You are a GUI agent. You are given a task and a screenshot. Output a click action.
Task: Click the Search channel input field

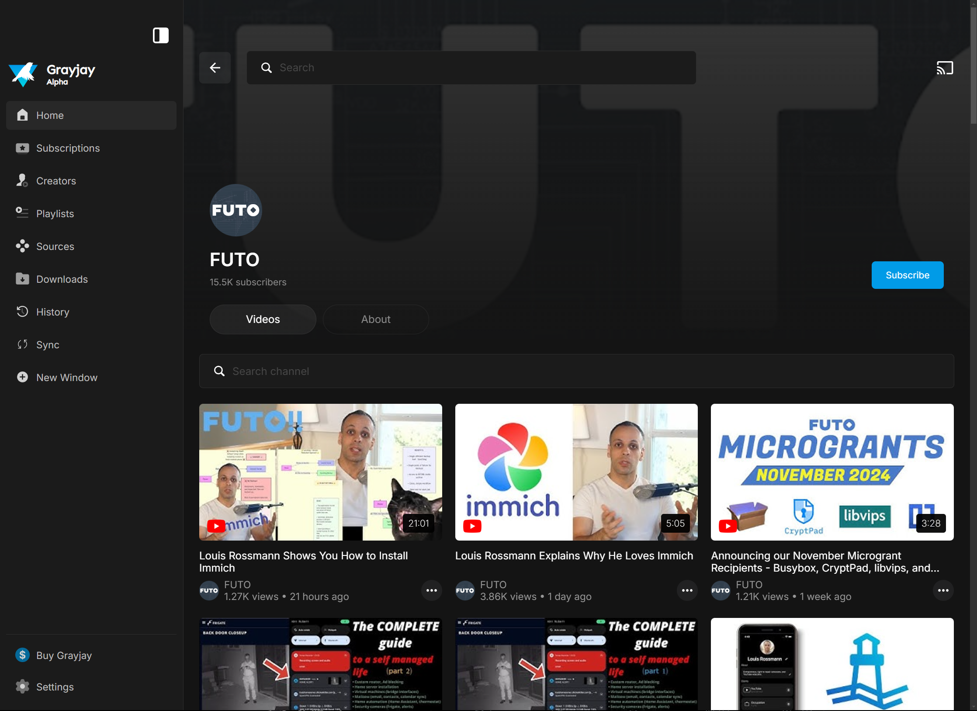tap(576, 371)
